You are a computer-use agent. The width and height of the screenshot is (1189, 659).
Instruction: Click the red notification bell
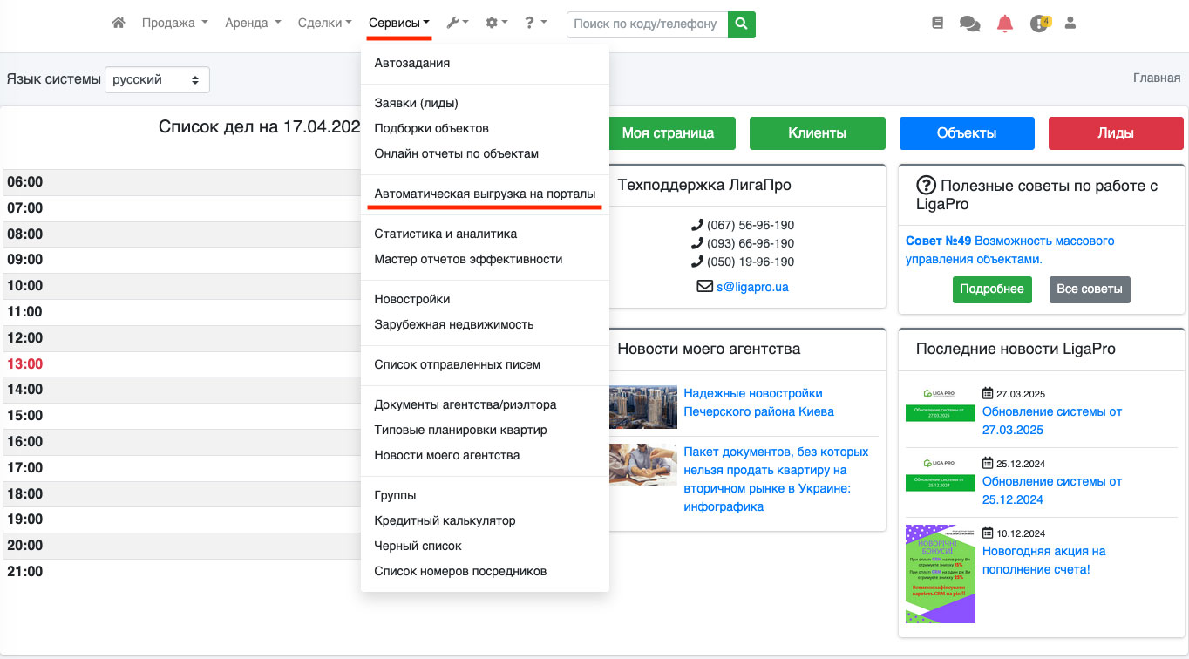(x=1005, y=24)
